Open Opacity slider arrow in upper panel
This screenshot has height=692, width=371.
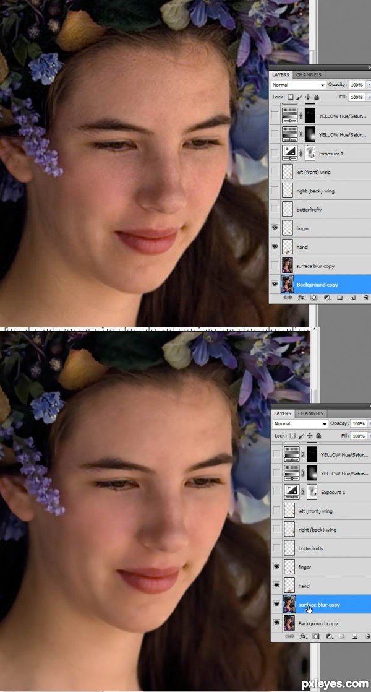pos(369,85)
